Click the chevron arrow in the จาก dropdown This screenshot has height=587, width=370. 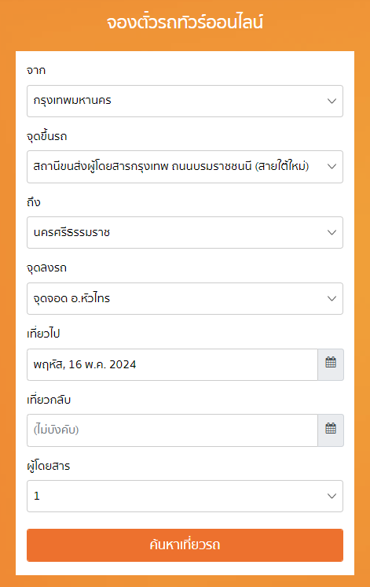pyautogui.click(x=332, y=101)
